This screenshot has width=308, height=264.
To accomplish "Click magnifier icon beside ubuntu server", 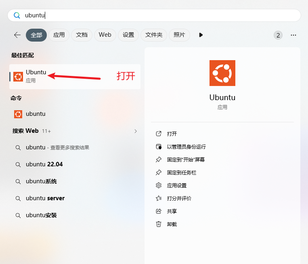I will pos(18,199).
